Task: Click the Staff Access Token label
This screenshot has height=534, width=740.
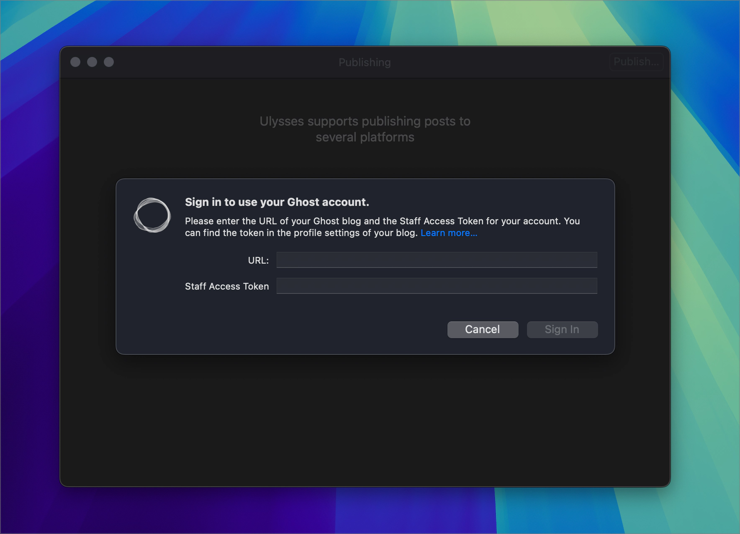Action: click(x=227, y=286)
